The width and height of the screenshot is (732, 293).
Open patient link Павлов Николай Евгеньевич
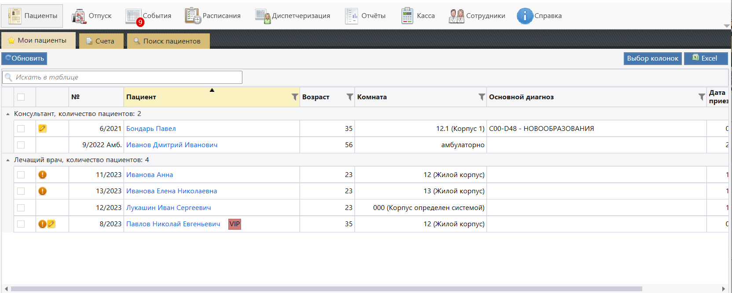pos(173,224)
